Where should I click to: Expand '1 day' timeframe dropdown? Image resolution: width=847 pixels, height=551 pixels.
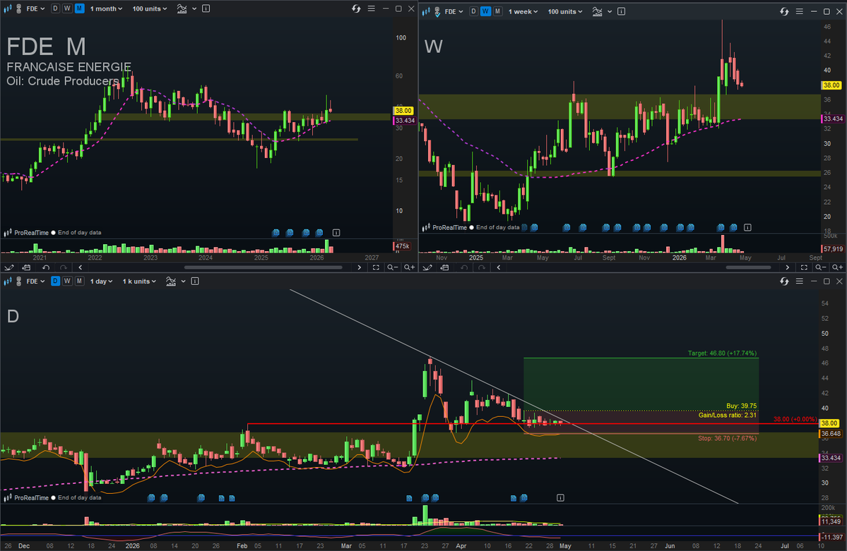(101, 281)
